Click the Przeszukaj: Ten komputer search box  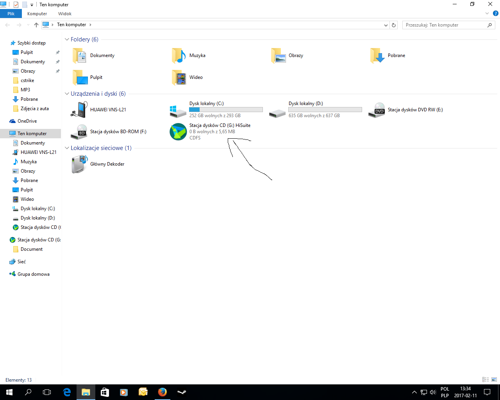445,25
